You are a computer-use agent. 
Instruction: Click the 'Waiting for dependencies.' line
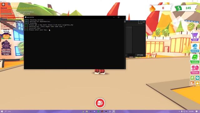pyautogui.click(x=40, y=22)
